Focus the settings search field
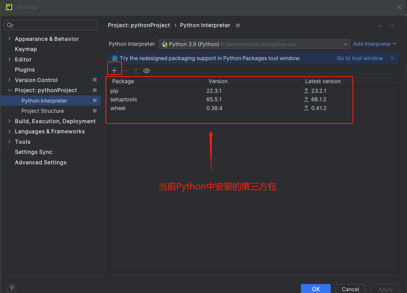Image resolution: width=407 pixels, height=293 pixels. tap(51, 25)
